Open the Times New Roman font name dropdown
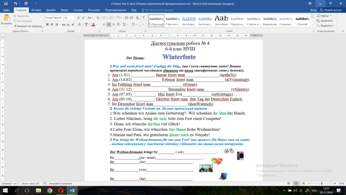 [x=63, y=18]
